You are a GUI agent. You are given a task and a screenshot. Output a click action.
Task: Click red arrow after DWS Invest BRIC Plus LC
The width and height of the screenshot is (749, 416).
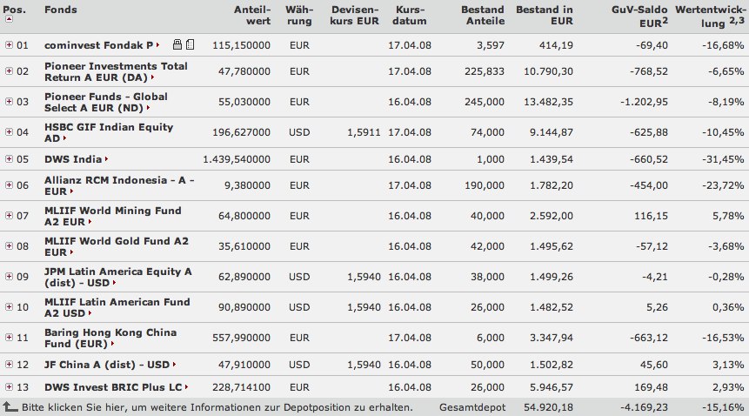pos(185,386)
